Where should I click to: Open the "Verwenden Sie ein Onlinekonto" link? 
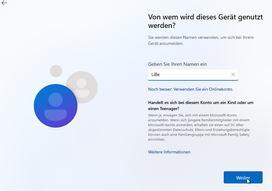[x=190, y=89]
